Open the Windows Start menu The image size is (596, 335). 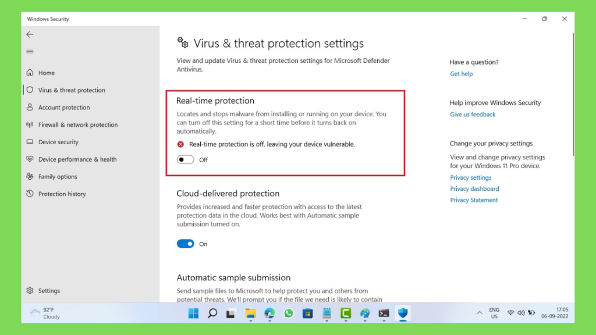193,313
